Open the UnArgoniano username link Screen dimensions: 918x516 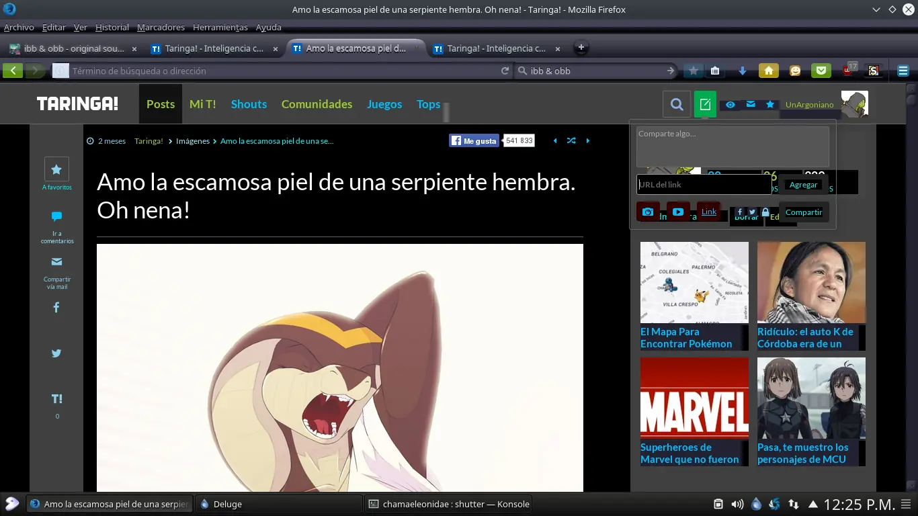point(810,105)
